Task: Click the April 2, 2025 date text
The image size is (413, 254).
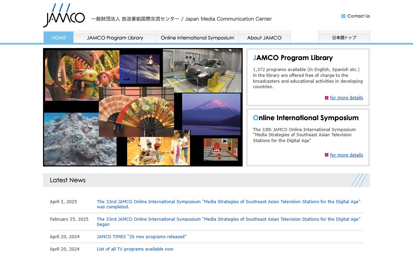Action: 63,202
